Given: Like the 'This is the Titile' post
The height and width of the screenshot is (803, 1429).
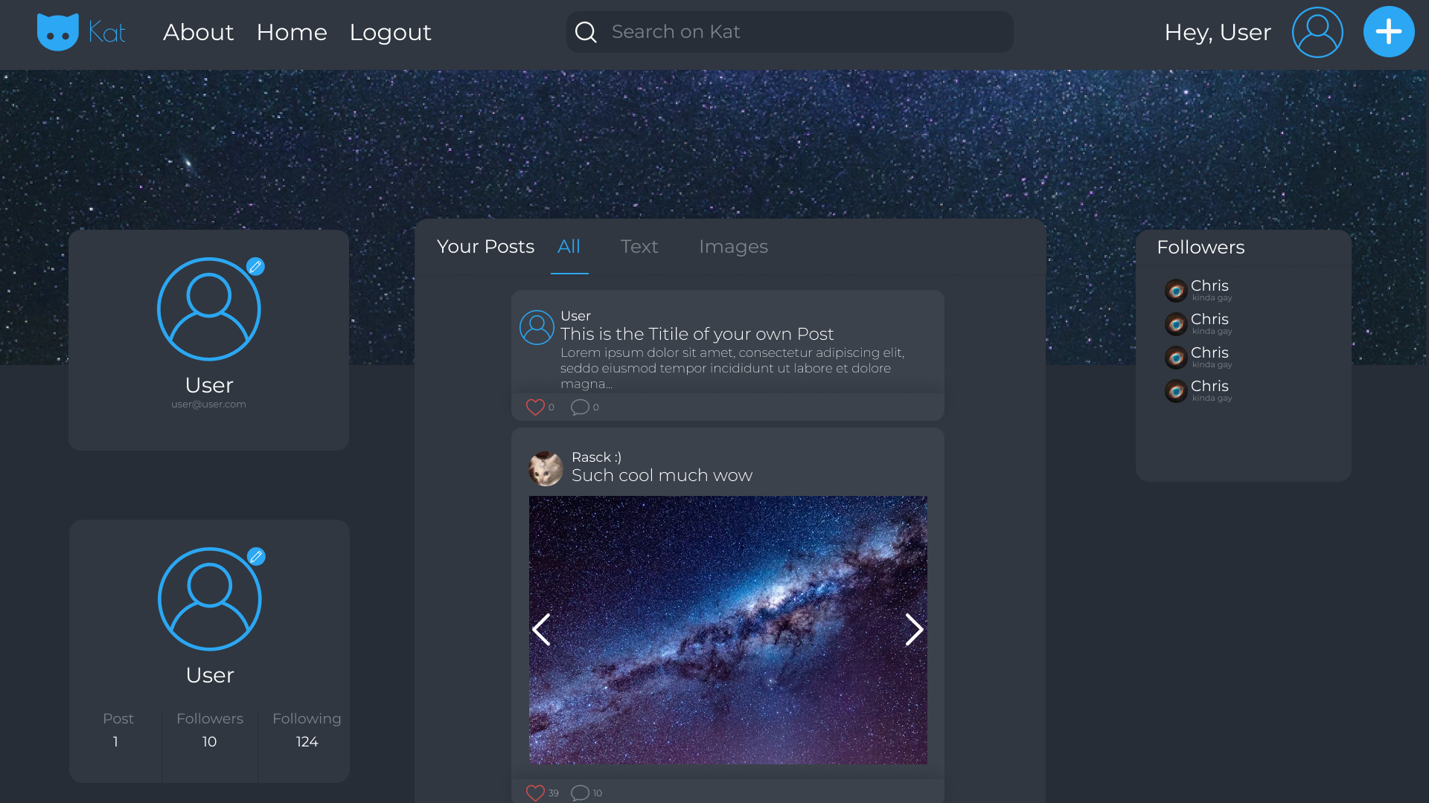Looking at the screenshot, I should (x=535, y=407).
